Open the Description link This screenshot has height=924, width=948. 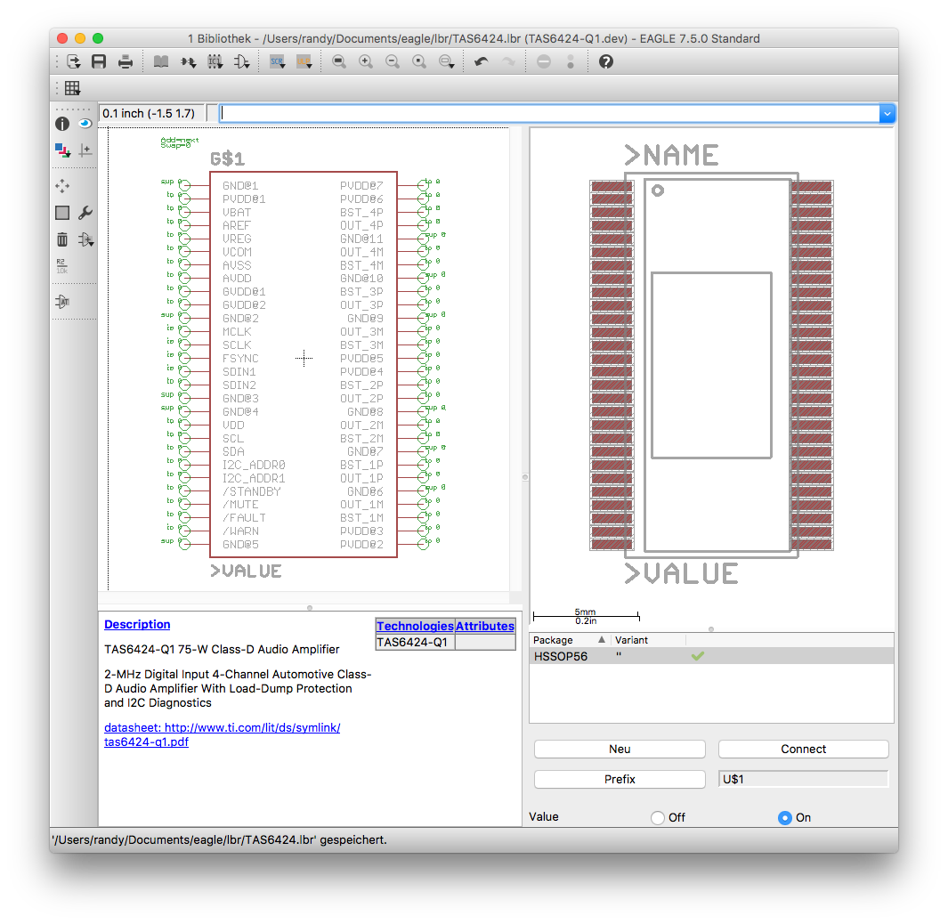[137, 624]
